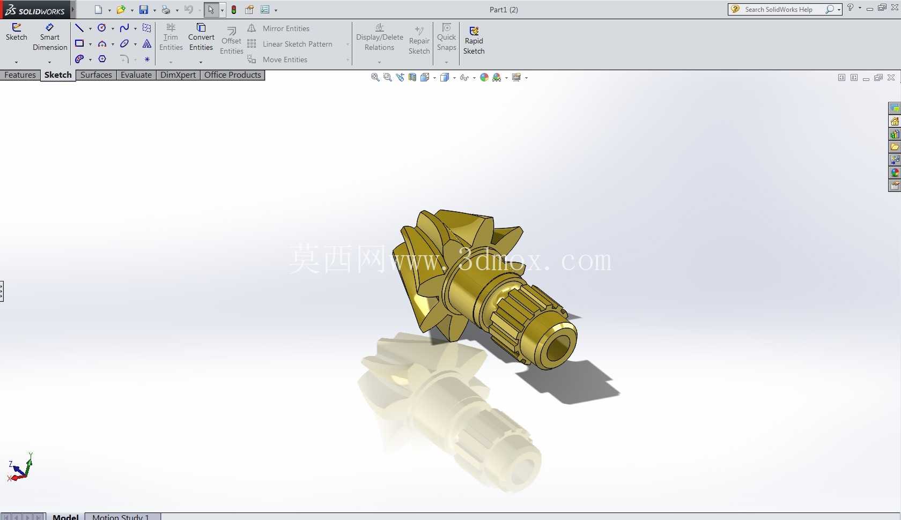901x520 pixels.
Task: Open Appearances color ball tab in task pane
Action: click(x=895, y=173)
